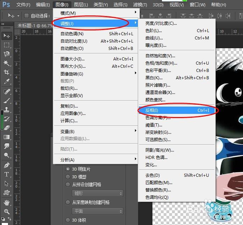Select the Rectangular Marquee tool
This screenshot has height=225, width=243.
pyautogui.click(x=7, y=45)
